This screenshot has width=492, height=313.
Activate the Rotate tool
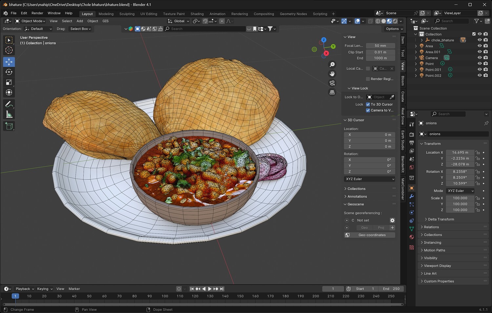click(x=9, y=72)
